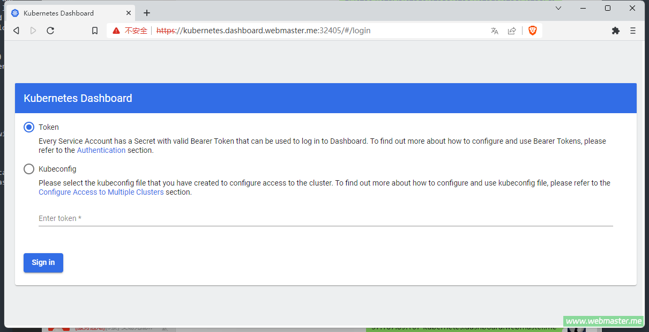649x332 pixels.
Task: Click the red not-secure warning icon
Action: tap(116, 31)
